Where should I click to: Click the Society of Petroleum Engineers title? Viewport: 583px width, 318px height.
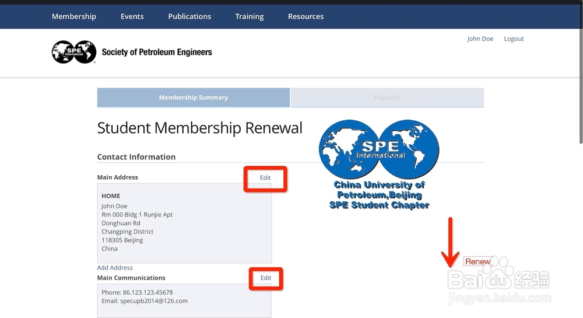coord(157,52)
